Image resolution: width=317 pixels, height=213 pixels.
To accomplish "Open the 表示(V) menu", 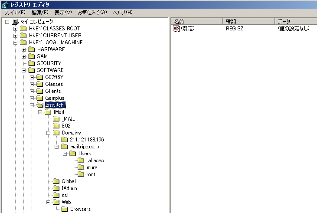I will coord(63,13).
